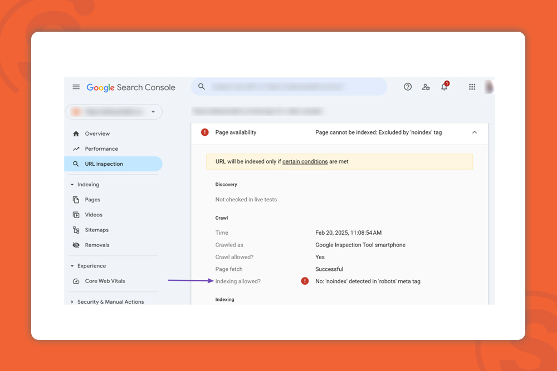This screenshot has height=371, width=557.
Task: Click the 'Time' crawl label
Action: coord(222,233)
